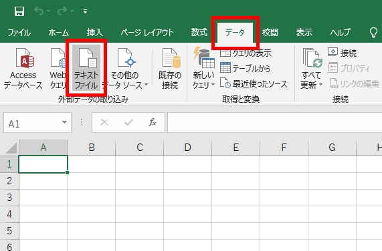The image size is (382, 251).
Task: Select column D header
Action: click(187, 148)
